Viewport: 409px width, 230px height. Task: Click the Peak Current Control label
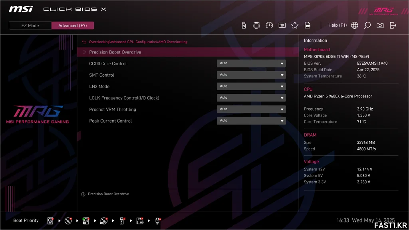click(110, 121)
